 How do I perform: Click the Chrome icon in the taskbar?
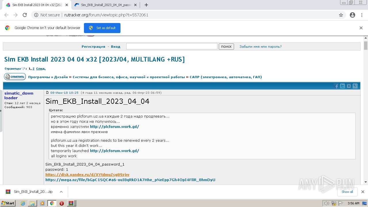coord(52,203)
